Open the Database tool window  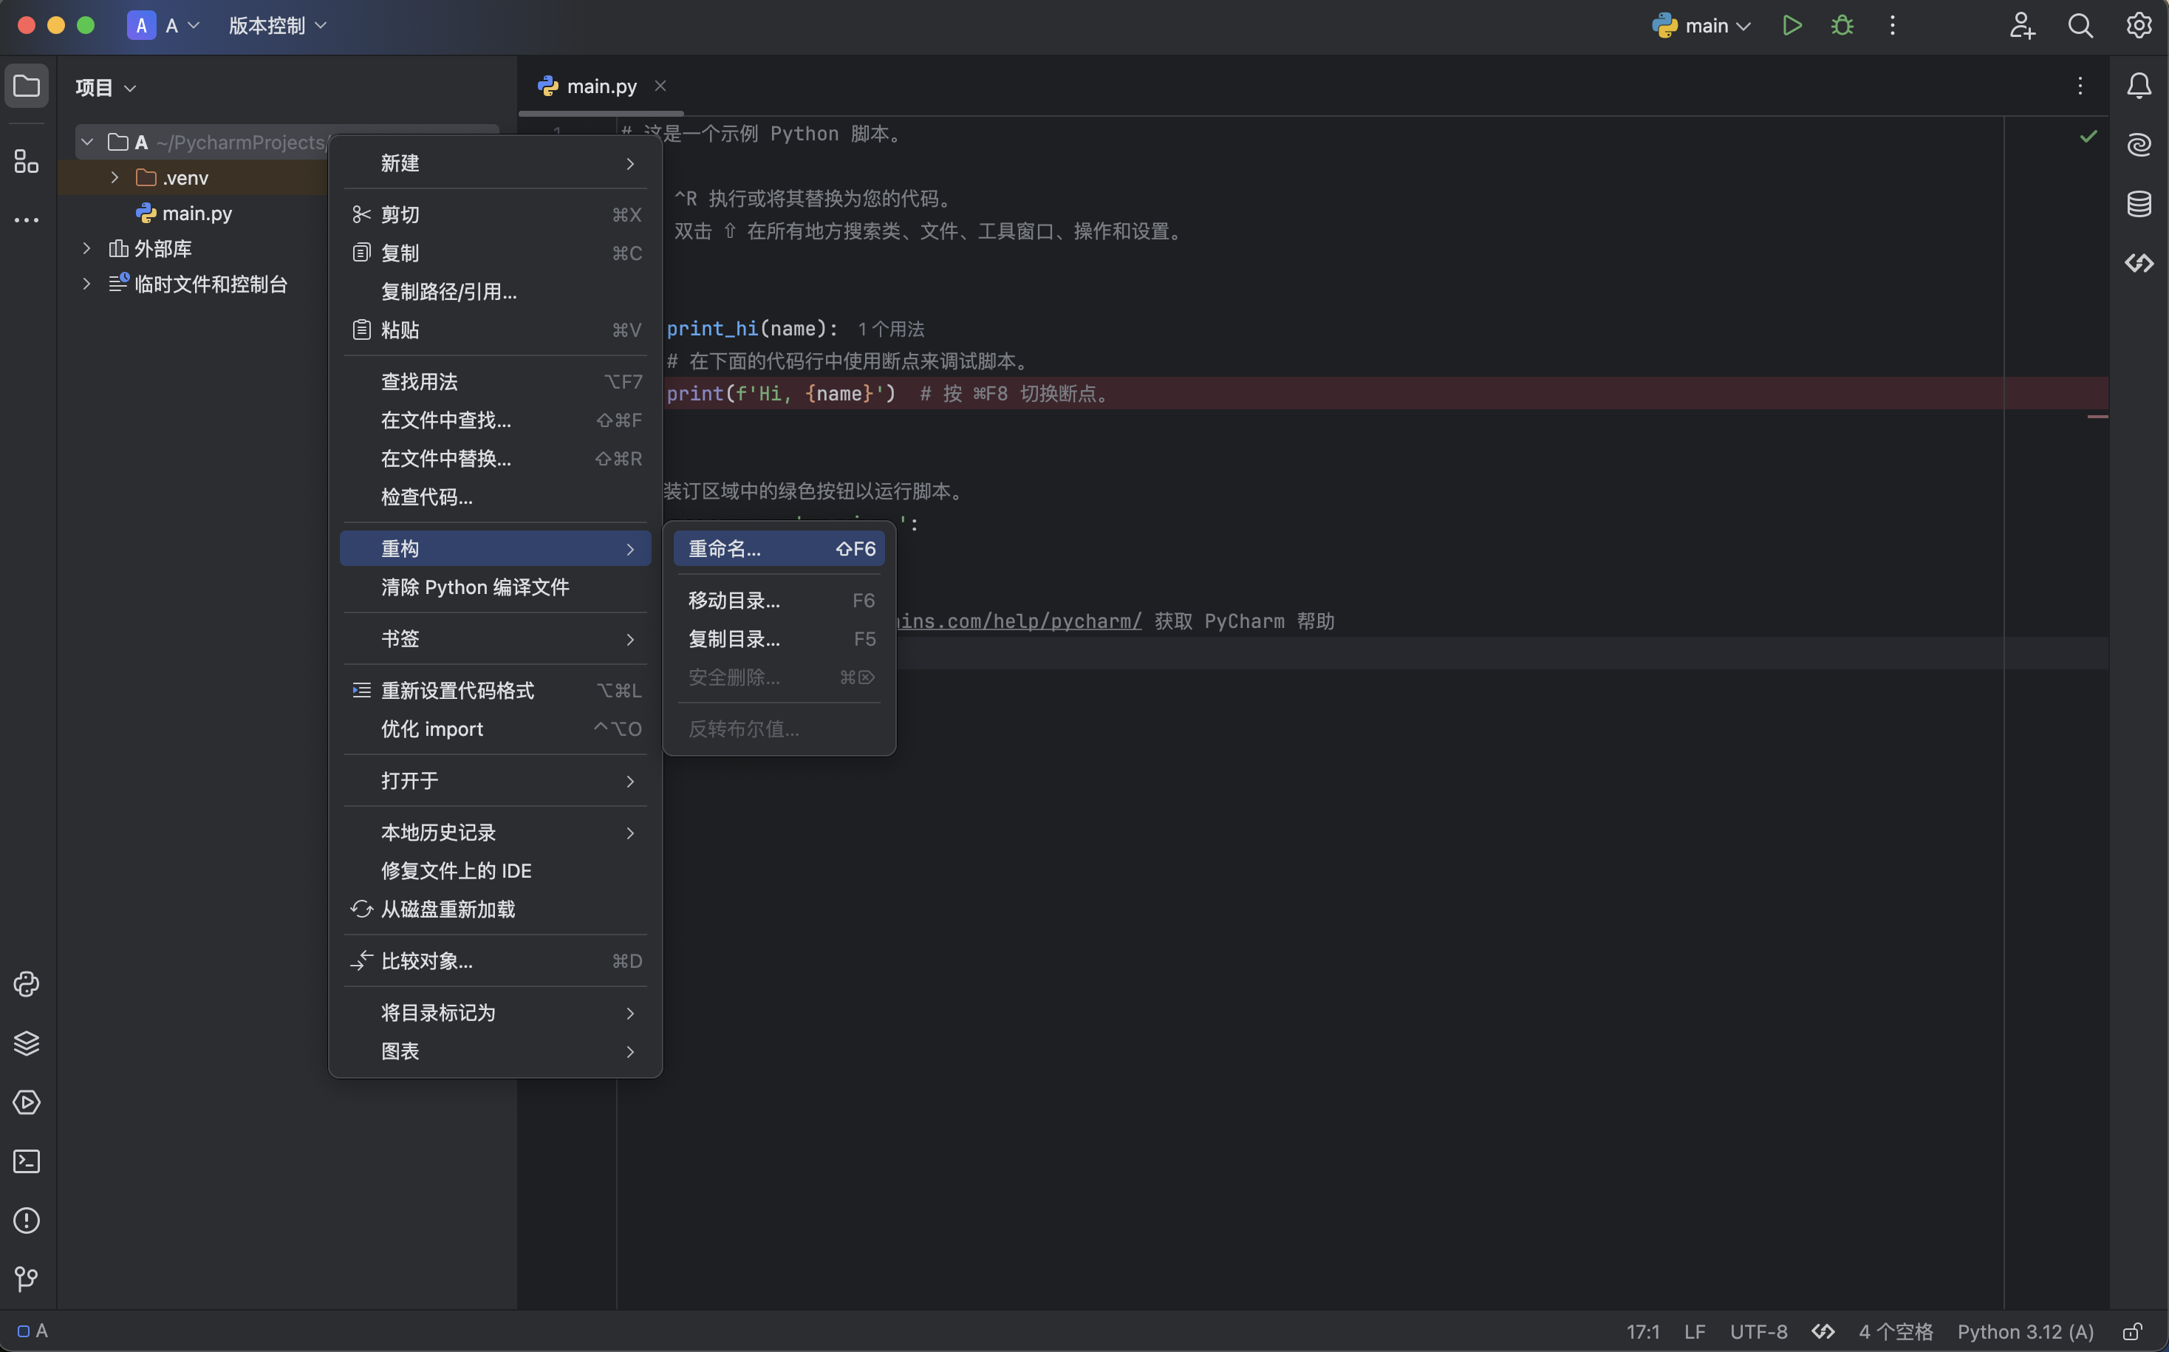pos(2139,204)
